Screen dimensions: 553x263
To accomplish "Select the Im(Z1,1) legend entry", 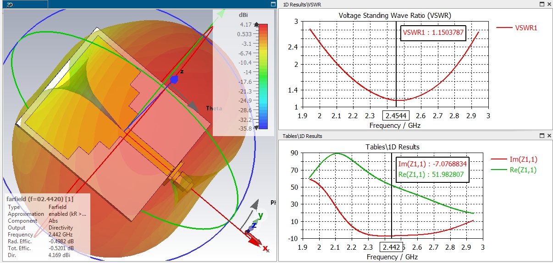I will (x=514, y=159).
